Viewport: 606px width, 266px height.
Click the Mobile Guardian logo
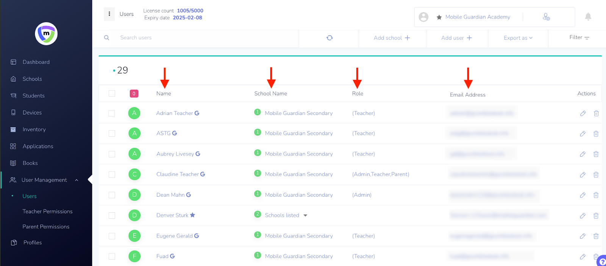46,34
